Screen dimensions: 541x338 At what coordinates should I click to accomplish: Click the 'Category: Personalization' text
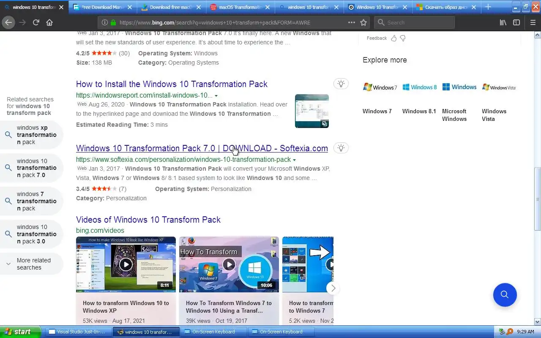pos(111,198)
